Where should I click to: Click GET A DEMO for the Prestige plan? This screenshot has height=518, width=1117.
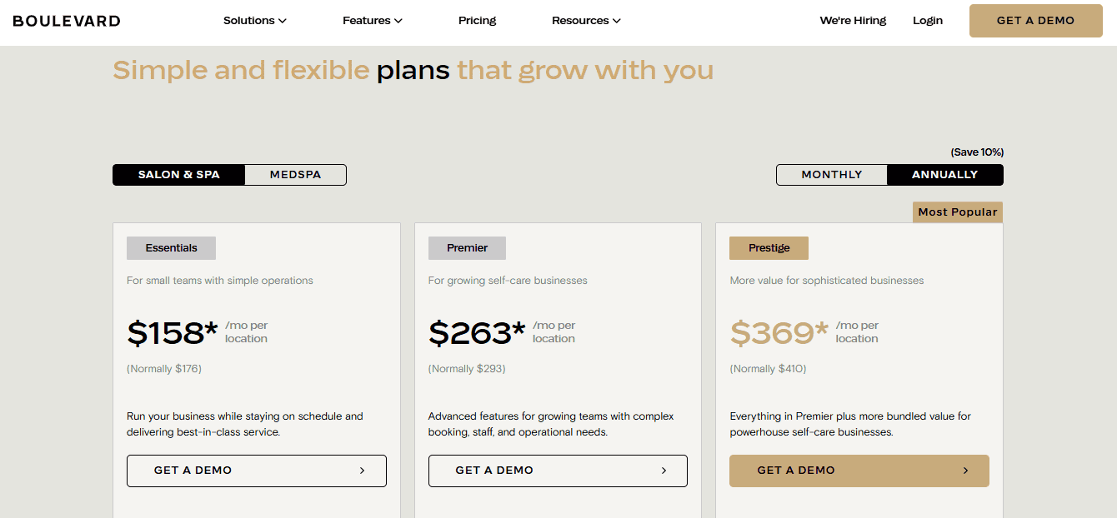click(x=859, y=471)
